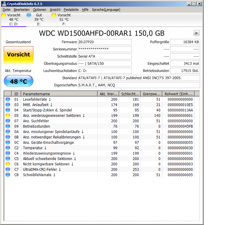Viewport: 230px width, 225px height.
Task: Click the Parametername column header
Action: pyautogui.click(x=59, y=94)
